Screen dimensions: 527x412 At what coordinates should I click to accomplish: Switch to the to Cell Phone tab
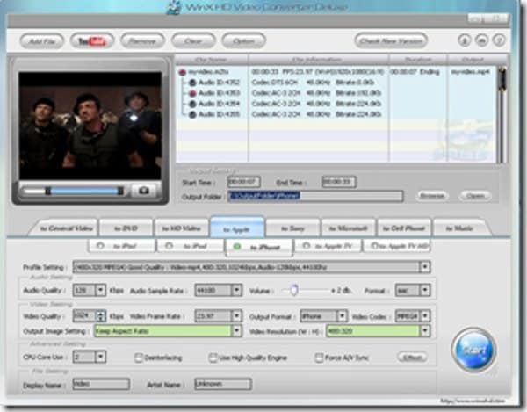(404, 228)
